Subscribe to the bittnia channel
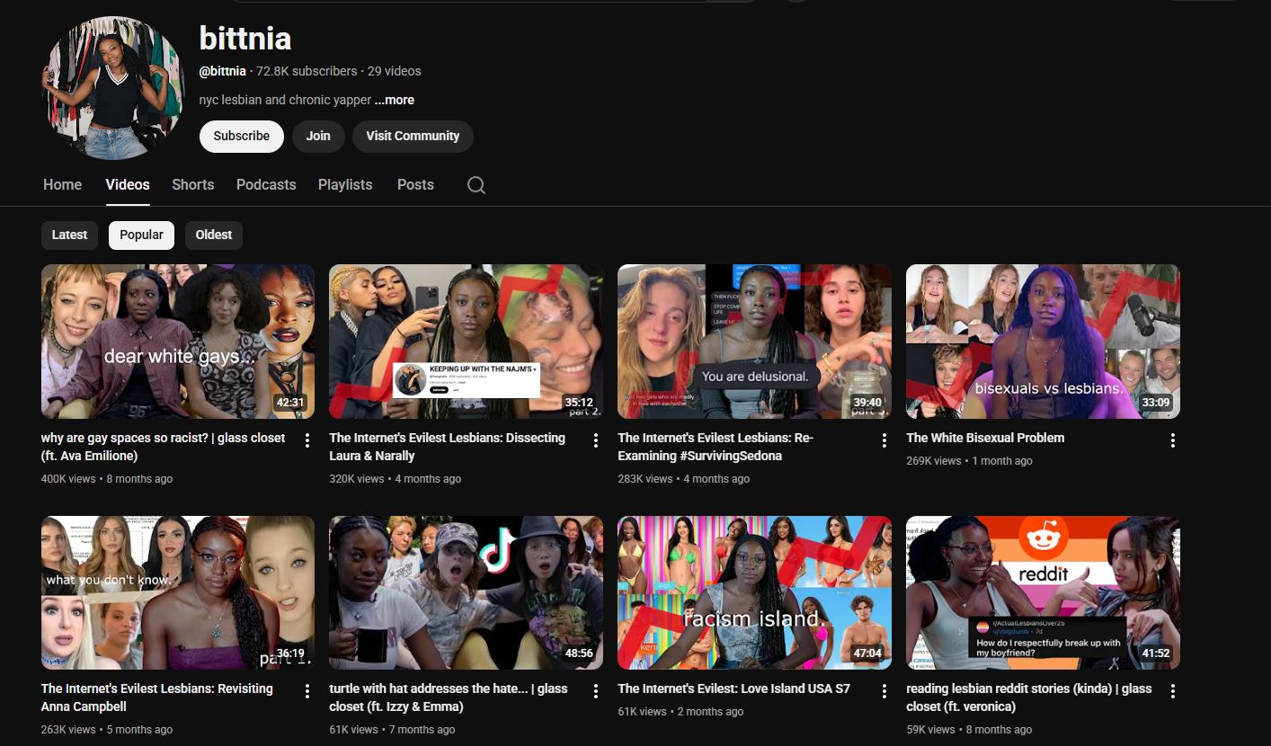 [242, 136]
